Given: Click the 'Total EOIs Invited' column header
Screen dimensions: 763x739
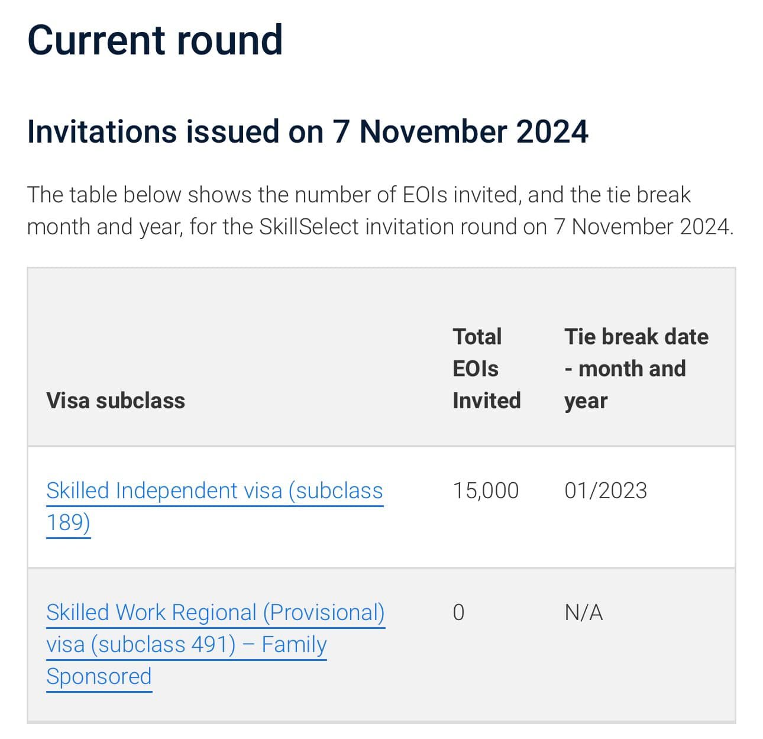Looking at the screenshot, I should coord(487,369).
